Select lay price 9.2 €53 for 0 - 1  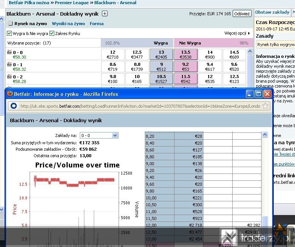(x=186, y=67)
